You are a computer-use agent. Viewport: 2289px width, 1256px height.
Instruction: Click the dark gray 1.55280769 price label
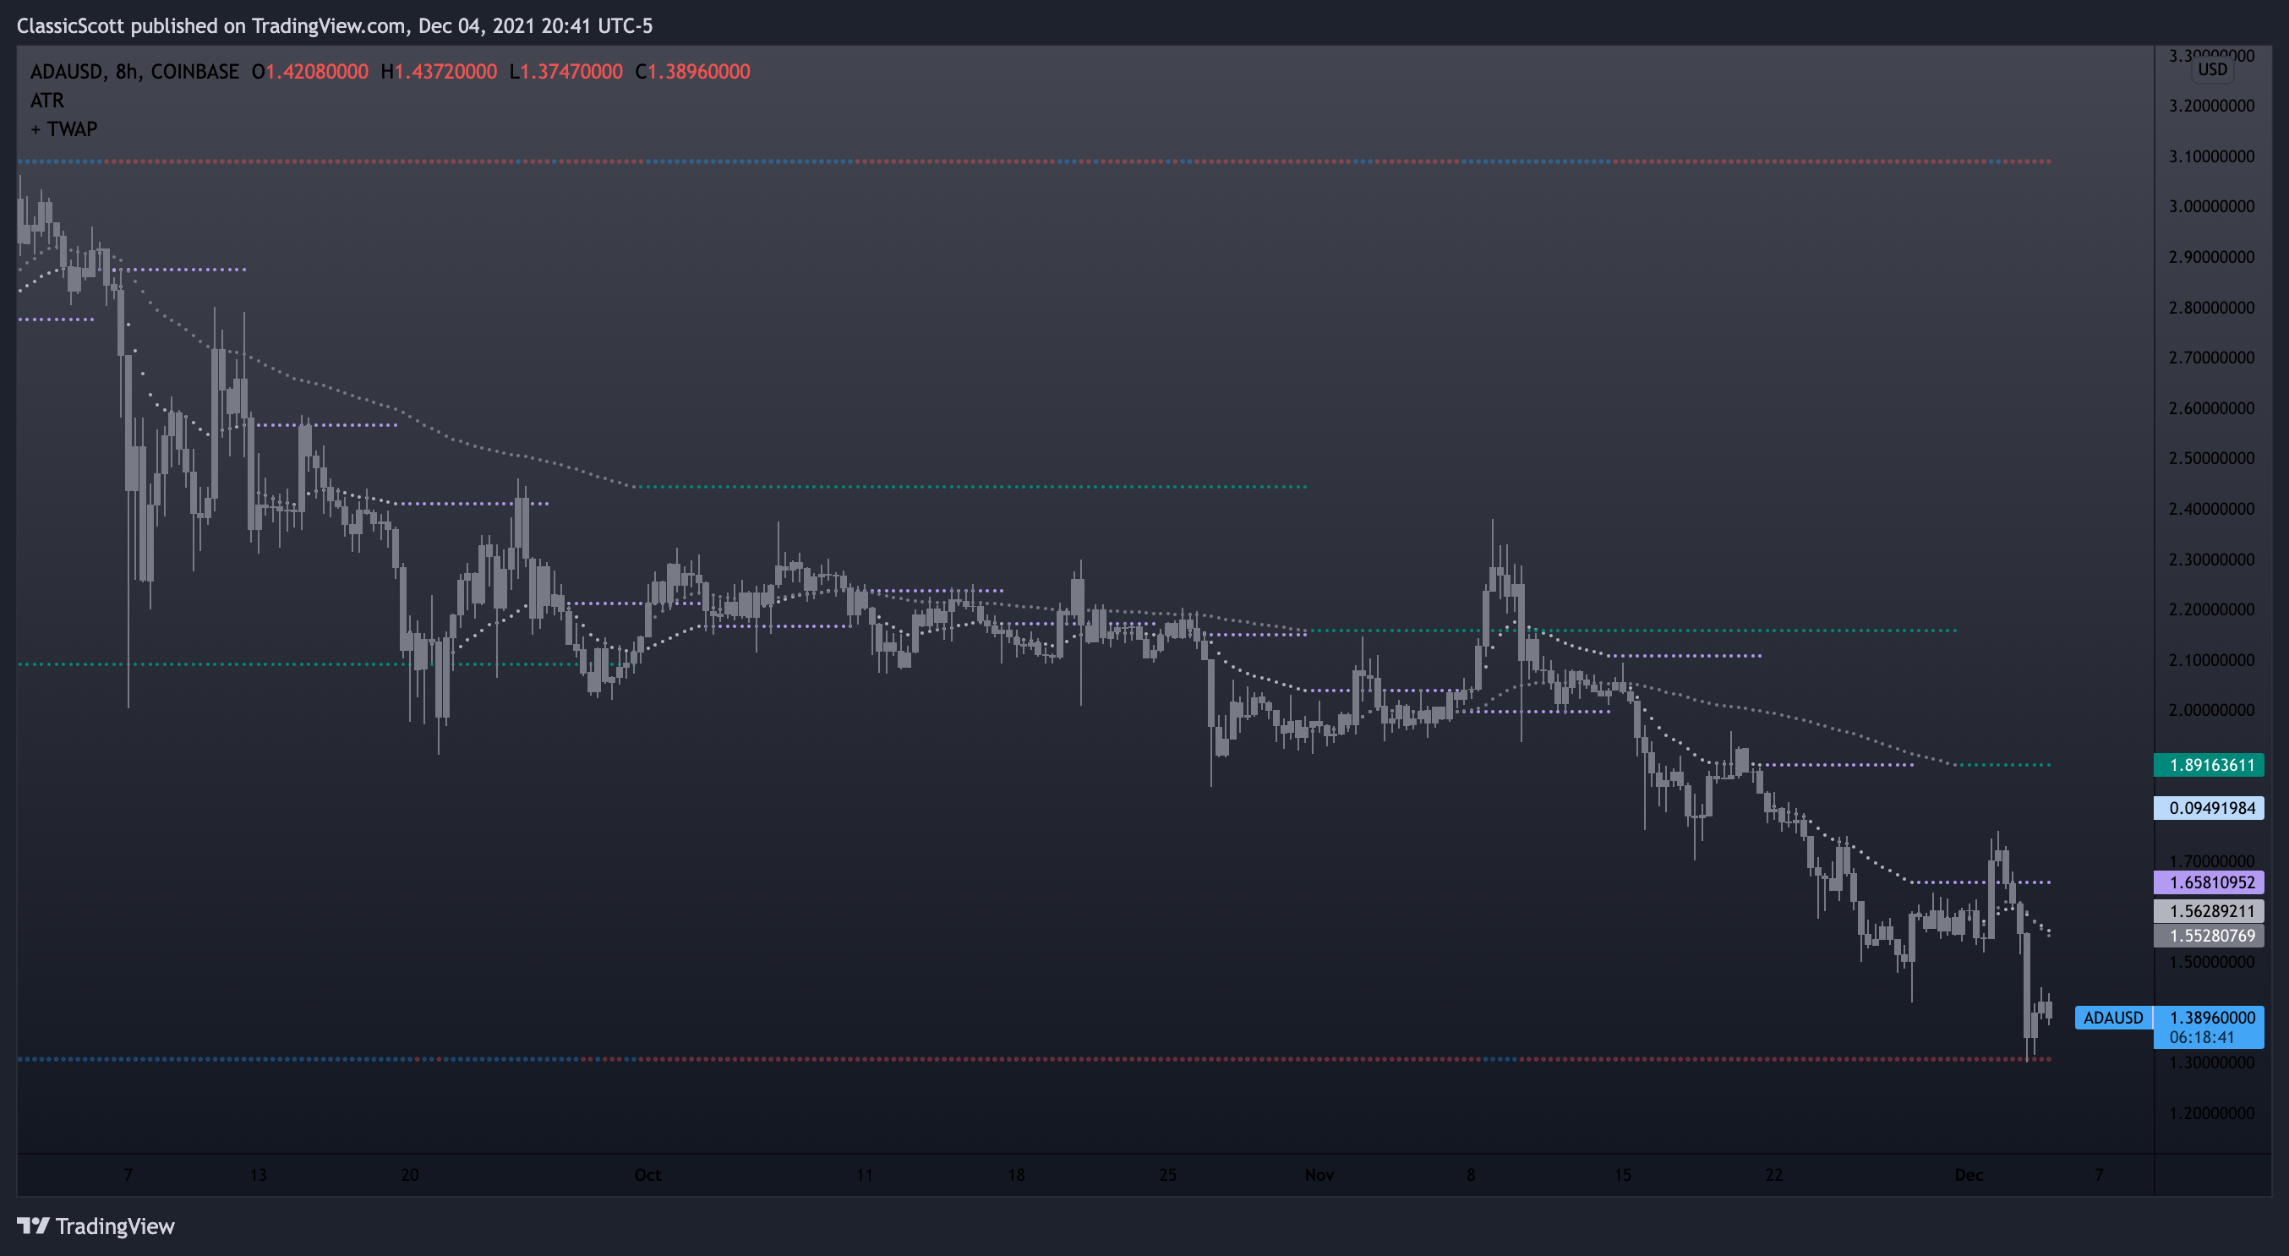coord(2209,936)
